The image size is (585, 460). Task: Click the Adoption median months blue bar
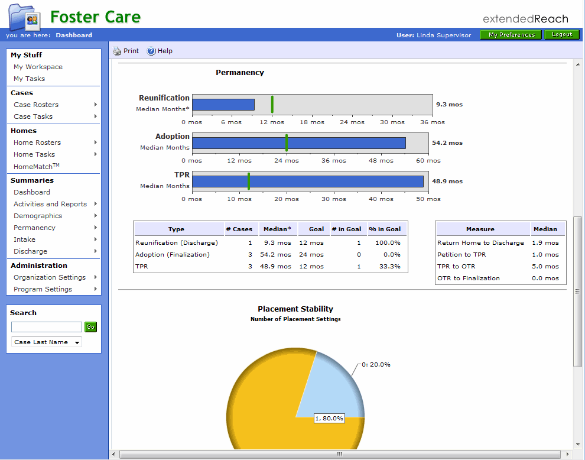coord(299,143)
